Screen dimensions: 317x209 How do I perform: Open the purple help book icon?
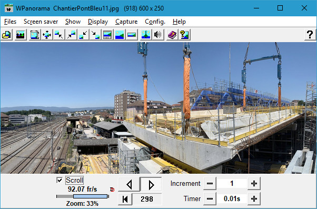172,35
